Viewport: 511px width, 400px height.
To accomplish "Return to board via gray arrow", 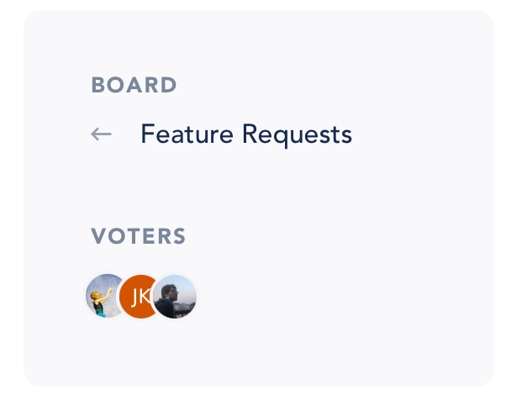I will [x=101, y=134].
